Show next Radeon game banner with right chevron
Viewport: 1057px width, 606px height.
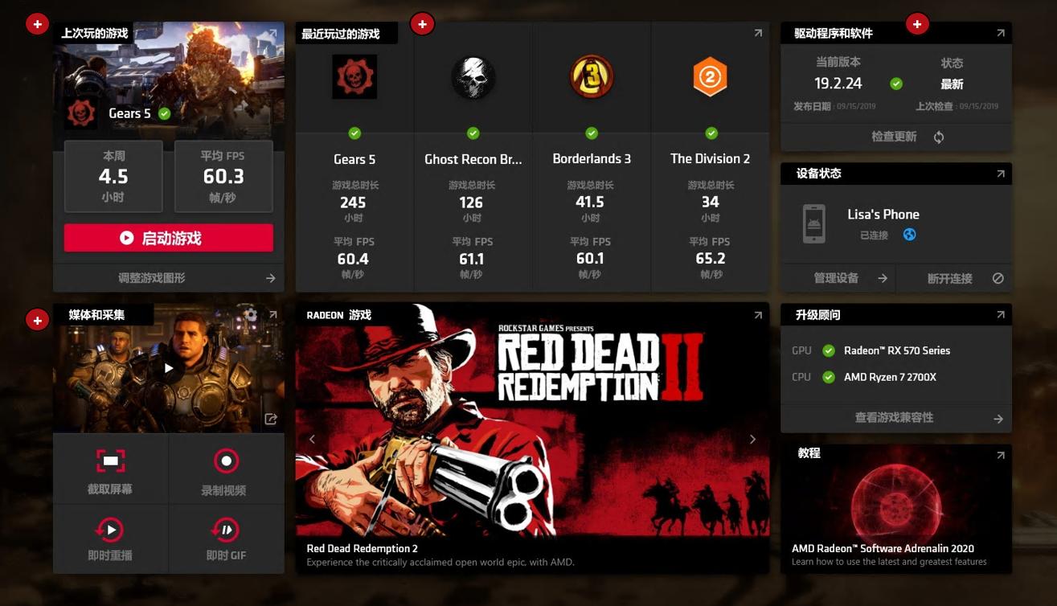point(752,439)
